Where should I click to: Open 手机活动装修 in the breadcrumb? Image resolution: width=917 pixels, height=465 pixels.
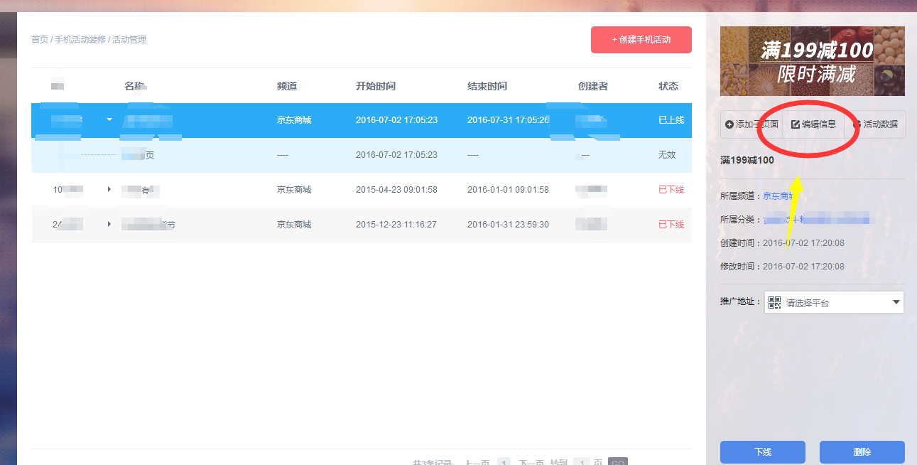click(x=80, y=40)
